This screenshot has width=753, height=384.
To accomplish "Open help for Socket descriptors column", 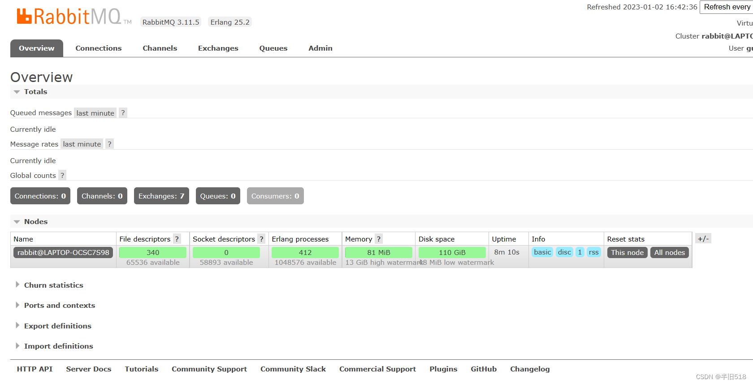I will coord(261,239).
